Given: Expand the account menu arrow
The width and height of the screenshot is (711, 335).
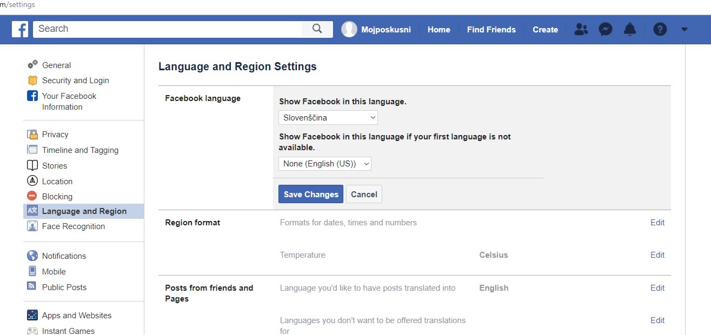Looking at the screenshot, I should click(685, 30).
